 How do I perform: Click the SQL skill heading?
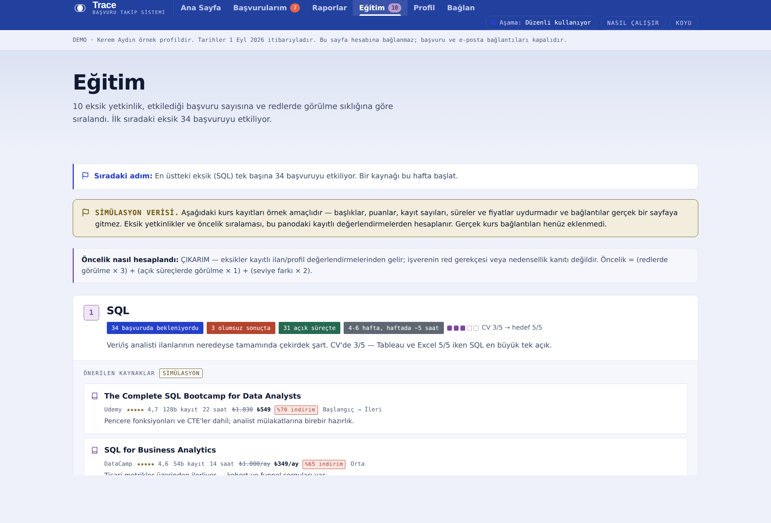[118, 310]
